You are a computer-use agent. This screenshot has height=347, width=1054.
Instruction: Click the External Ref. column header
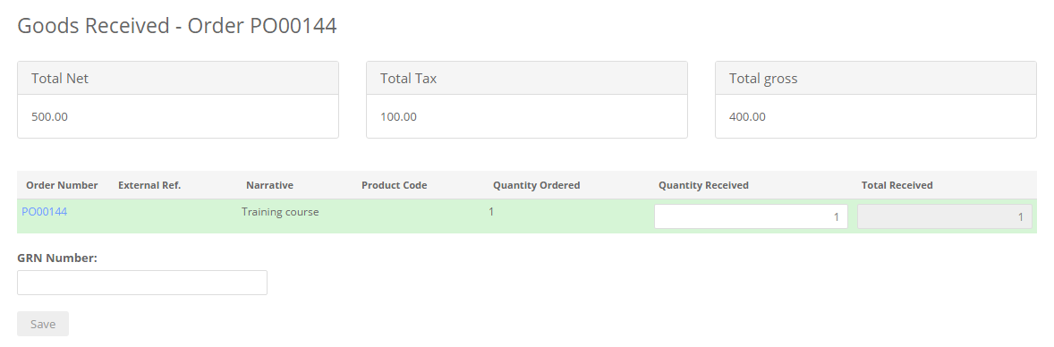(149, 185)
